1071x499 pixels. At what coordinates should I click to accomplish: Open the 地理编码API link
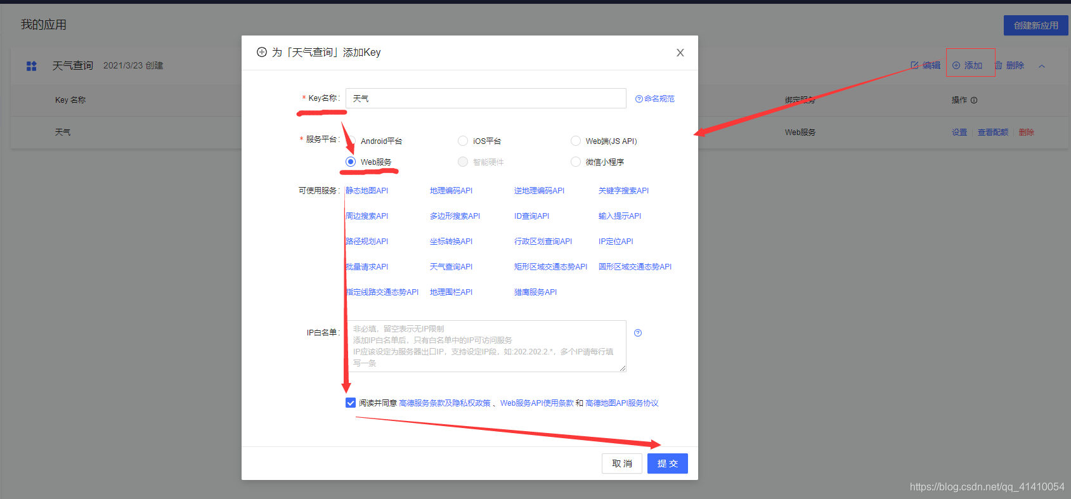451,191
